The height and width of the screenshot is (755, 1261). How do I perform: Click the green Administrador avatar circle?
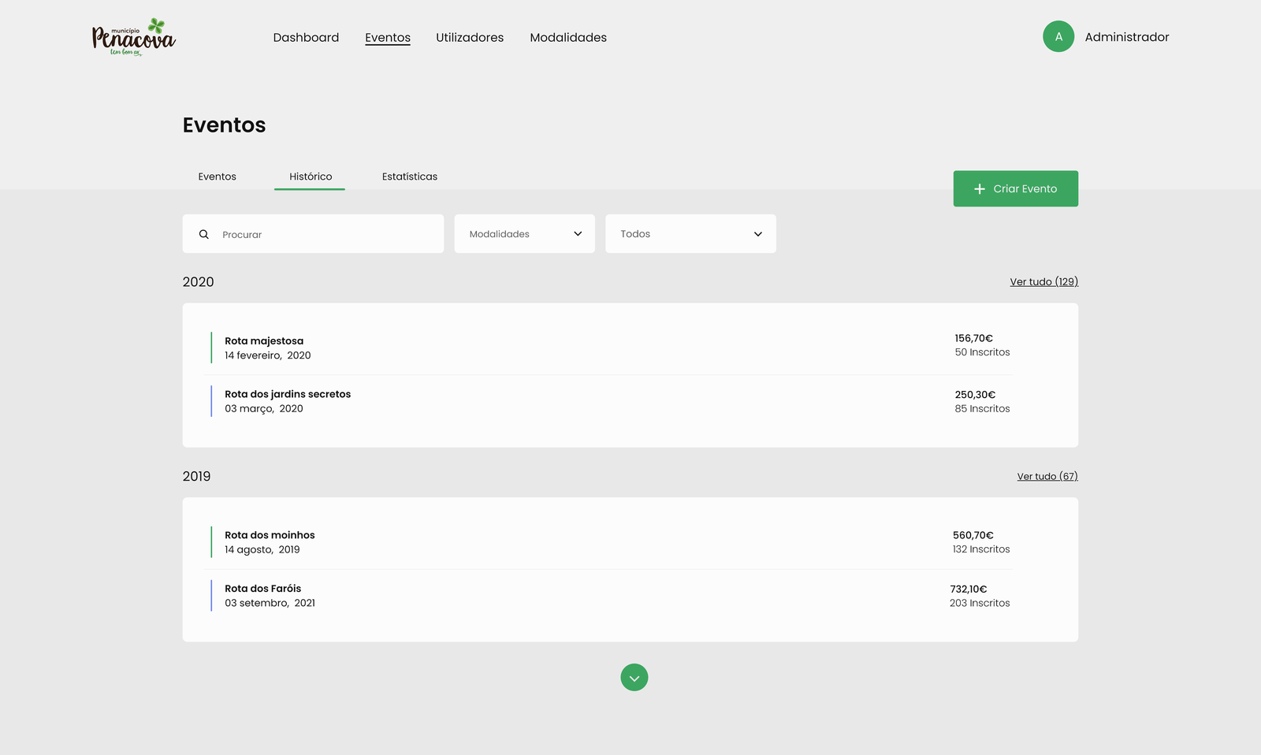coord(1058,37)
